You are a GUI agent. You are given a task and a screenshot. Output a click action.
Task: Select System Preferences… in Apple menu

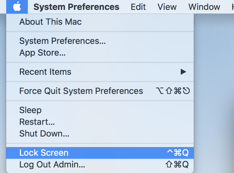click(100, 41)
